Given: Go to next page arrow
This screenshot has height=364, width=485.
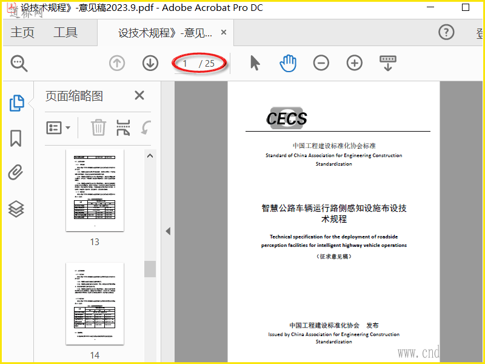Looking at the screenshot, I should pos(150,63).
